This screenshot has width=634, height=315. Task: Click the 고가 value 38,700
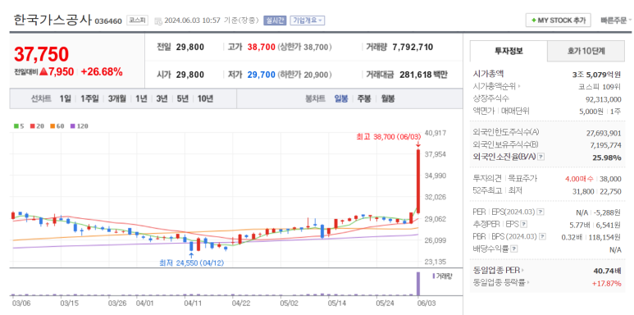click(x=261, y=48)
